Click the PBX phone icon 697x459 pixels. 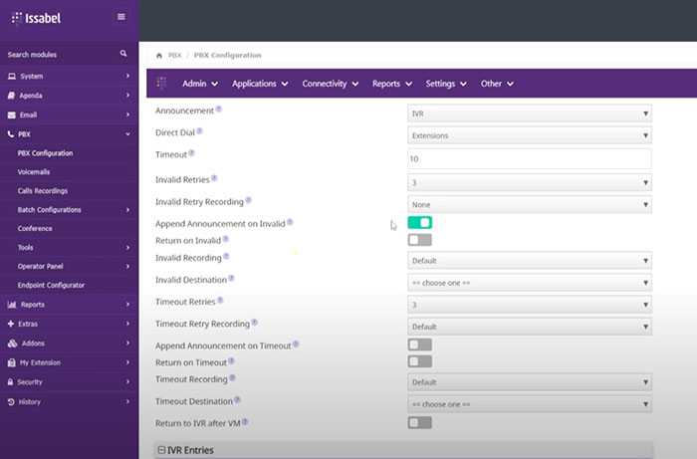click(11, 134)
